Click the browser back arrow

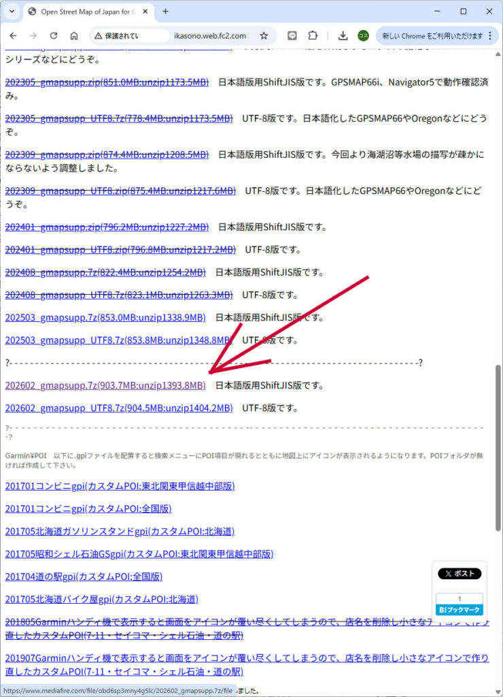[14, 36]
